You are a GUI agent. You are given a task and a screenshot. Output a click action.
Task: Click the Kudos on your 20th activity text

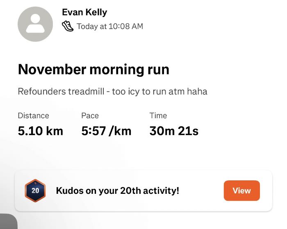click(x=117, y=191)
